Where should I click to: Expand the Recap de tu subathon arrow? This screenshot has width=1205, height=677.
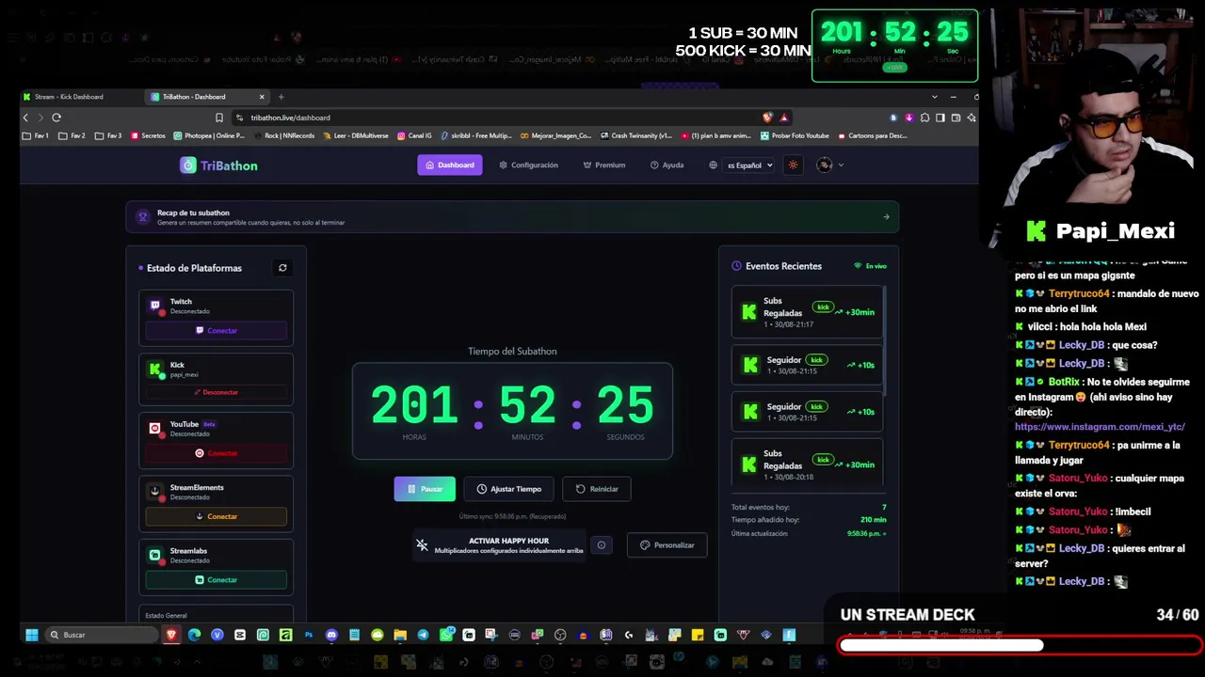(x=886, y=217)
